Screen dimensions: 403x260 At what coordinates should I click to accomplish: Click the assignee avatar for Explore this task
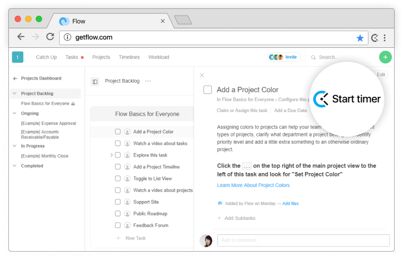click(127, 155)
